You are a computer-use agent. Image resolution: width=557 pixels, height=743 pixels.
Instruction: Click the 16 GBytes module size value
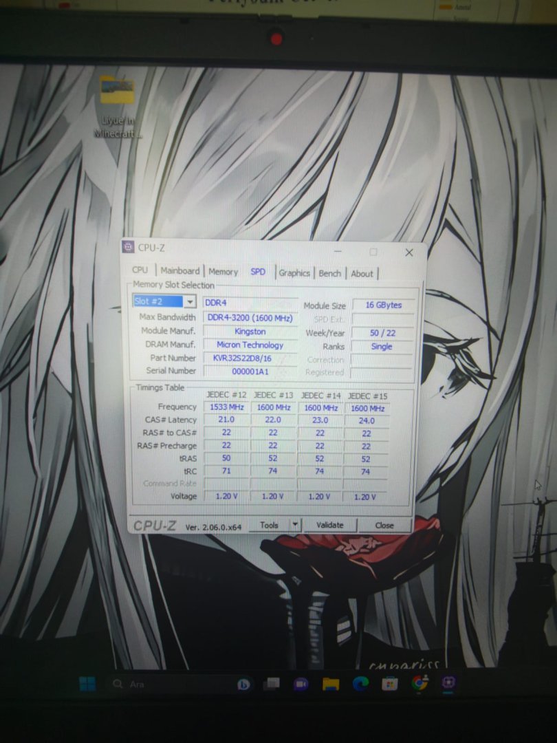coord(383,305)
